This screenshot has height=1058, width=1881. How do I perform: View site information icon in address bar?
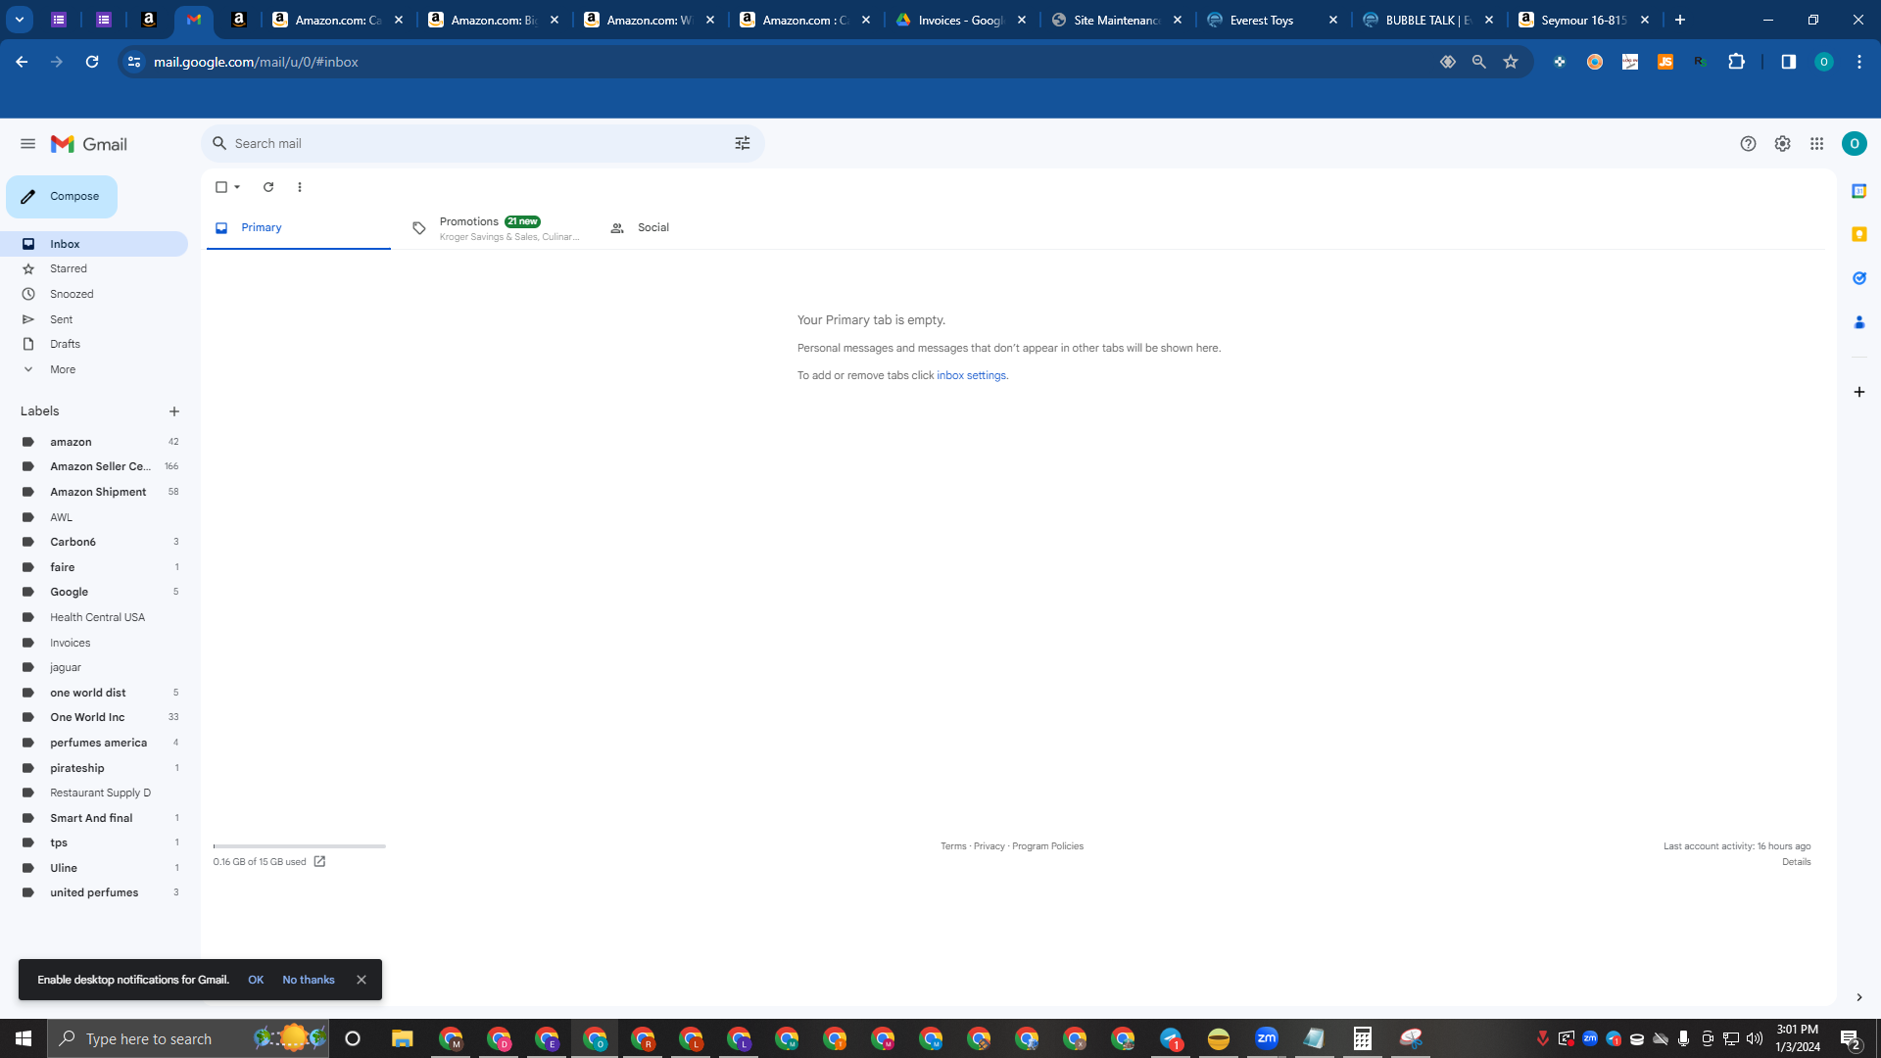[134, 62]
